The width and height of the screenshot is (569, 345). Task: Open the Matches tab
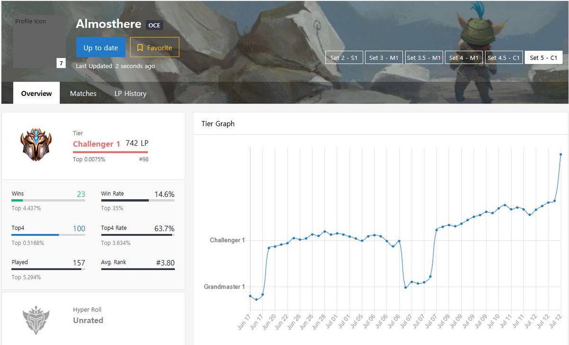coord(83,93)
